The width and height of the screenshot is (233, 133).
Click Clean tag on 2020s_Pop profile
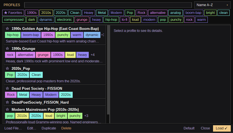pos(36,75)
